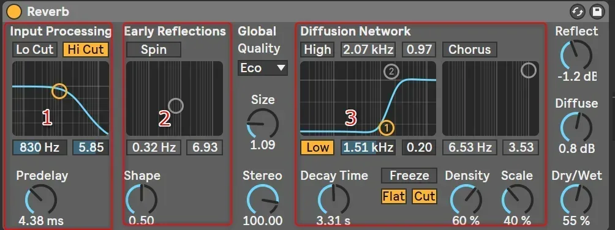615x230 pixels.
Task: Click the Diffusion Network section label
Action: tap(355, 31)
